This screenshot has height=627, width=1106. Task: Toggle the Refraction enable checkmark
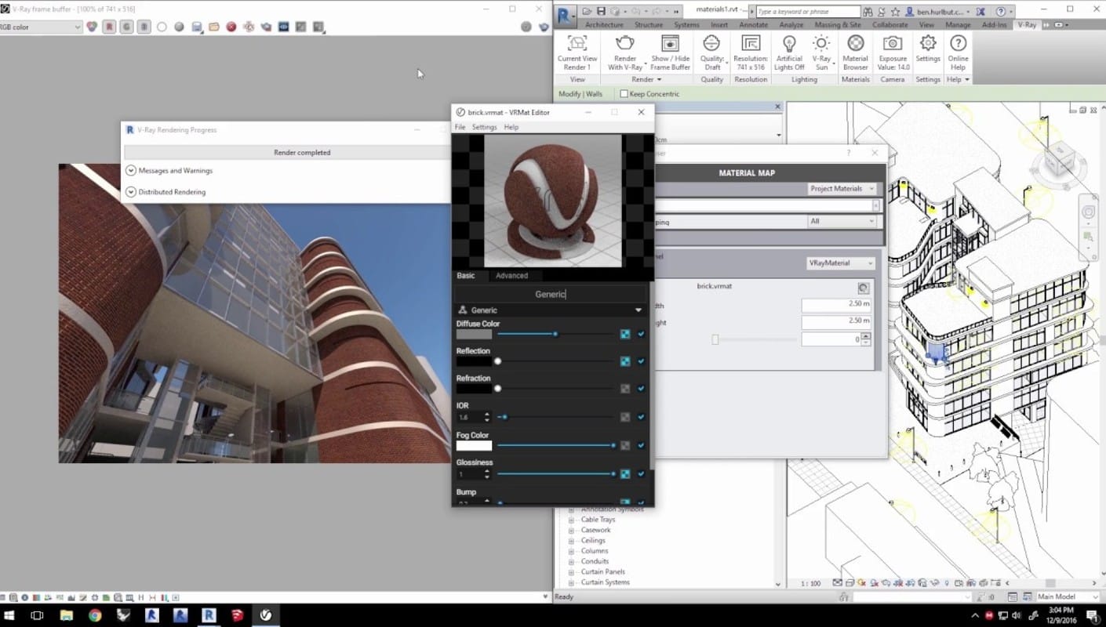point(641,389)
